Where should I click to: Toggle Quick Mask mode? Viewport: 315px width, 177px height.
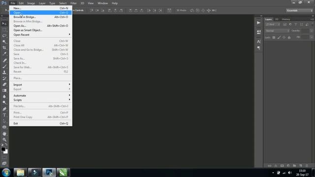point(4,157)
